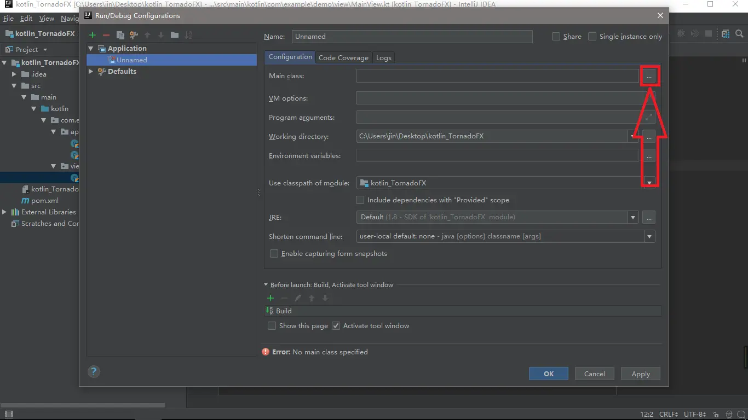This screenshot has width=748, height=420.
Task: Copy the selected configuration
Action: pos(120,35)
